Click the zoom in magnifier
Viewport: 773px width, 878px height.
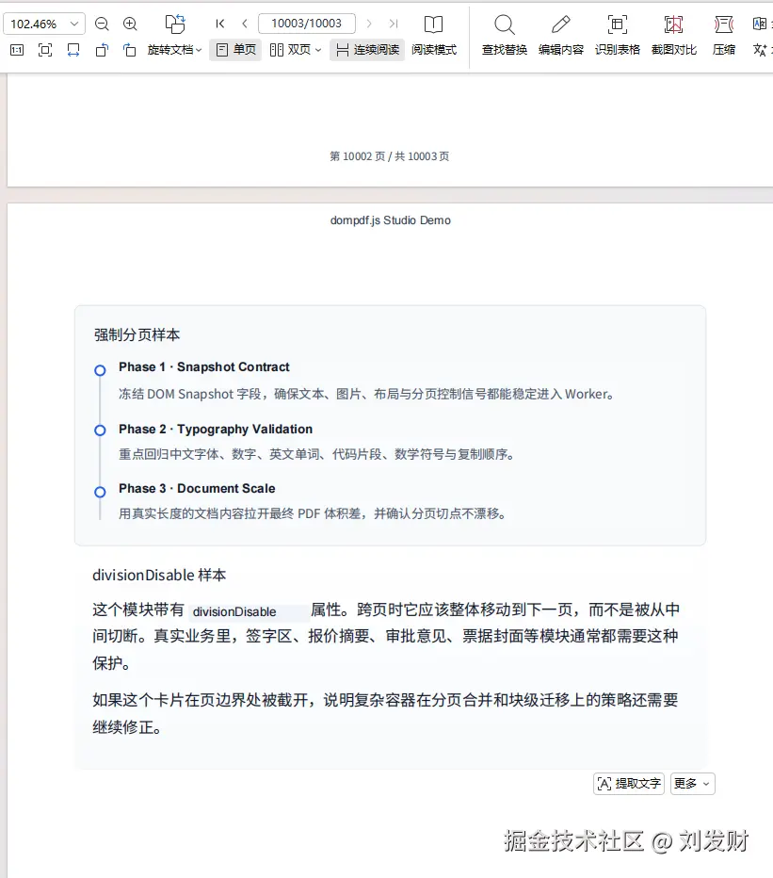[130, 24]
